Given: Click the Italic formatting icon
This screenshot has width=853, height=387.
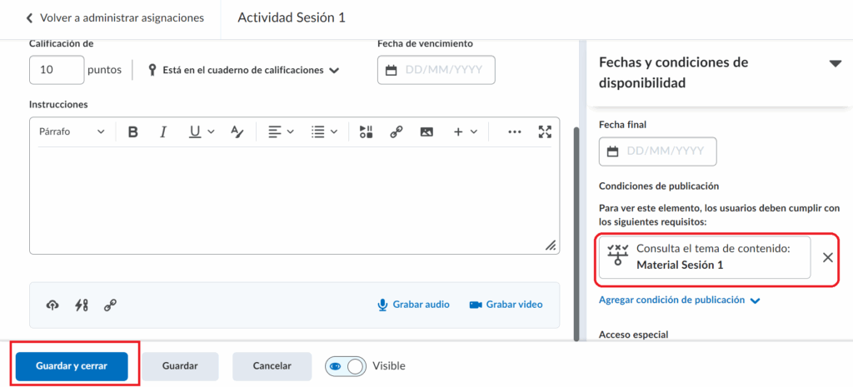Looking at the screenshot, I should 163,131.
